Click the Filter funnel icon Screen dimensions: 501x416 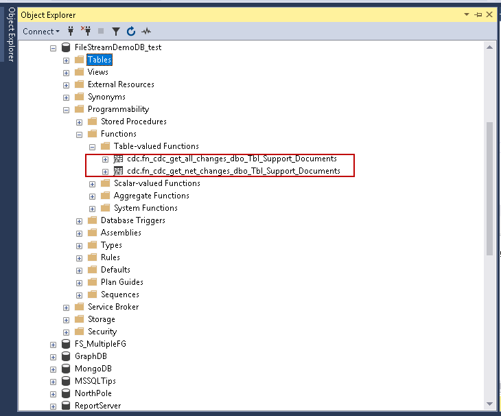pos(116,32)
